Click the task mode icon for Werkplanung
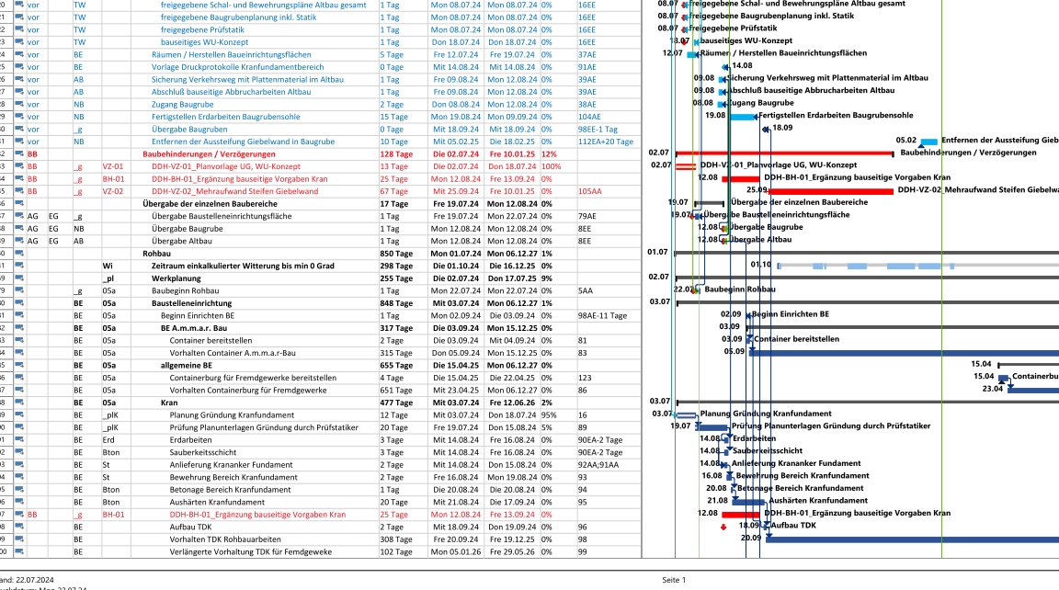The image size is (1059, 590). (18, 278)
